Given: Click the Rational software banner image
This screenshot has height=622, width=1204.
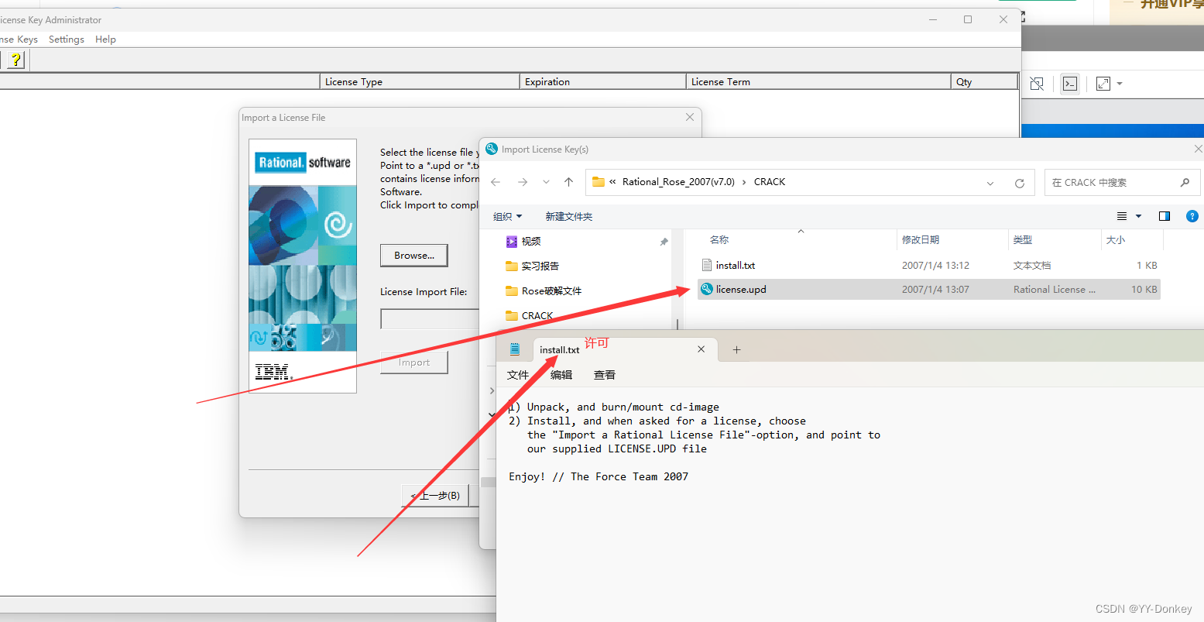Looking at the screenshot, I should point(303,266).
